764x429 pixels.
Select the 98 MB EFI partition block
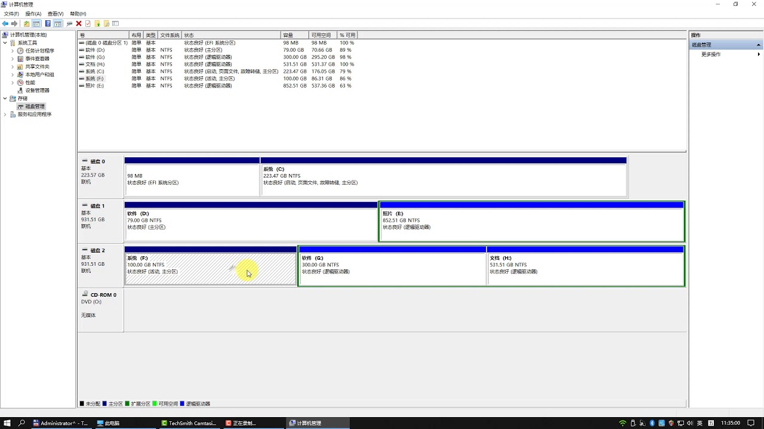192,177
